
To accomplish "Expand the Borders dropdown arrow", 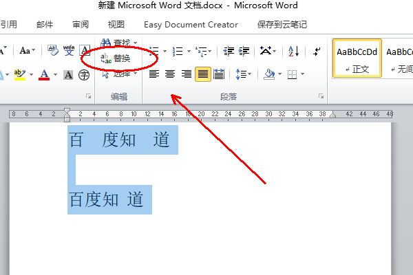I will pos(302,74).
